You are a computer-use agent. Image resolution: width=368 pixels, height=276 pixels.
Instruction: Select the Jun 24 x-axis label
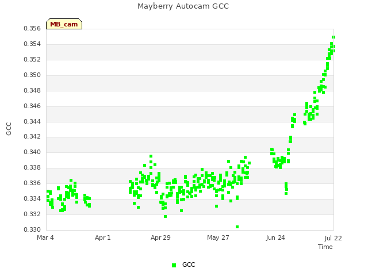click(275, 237)
